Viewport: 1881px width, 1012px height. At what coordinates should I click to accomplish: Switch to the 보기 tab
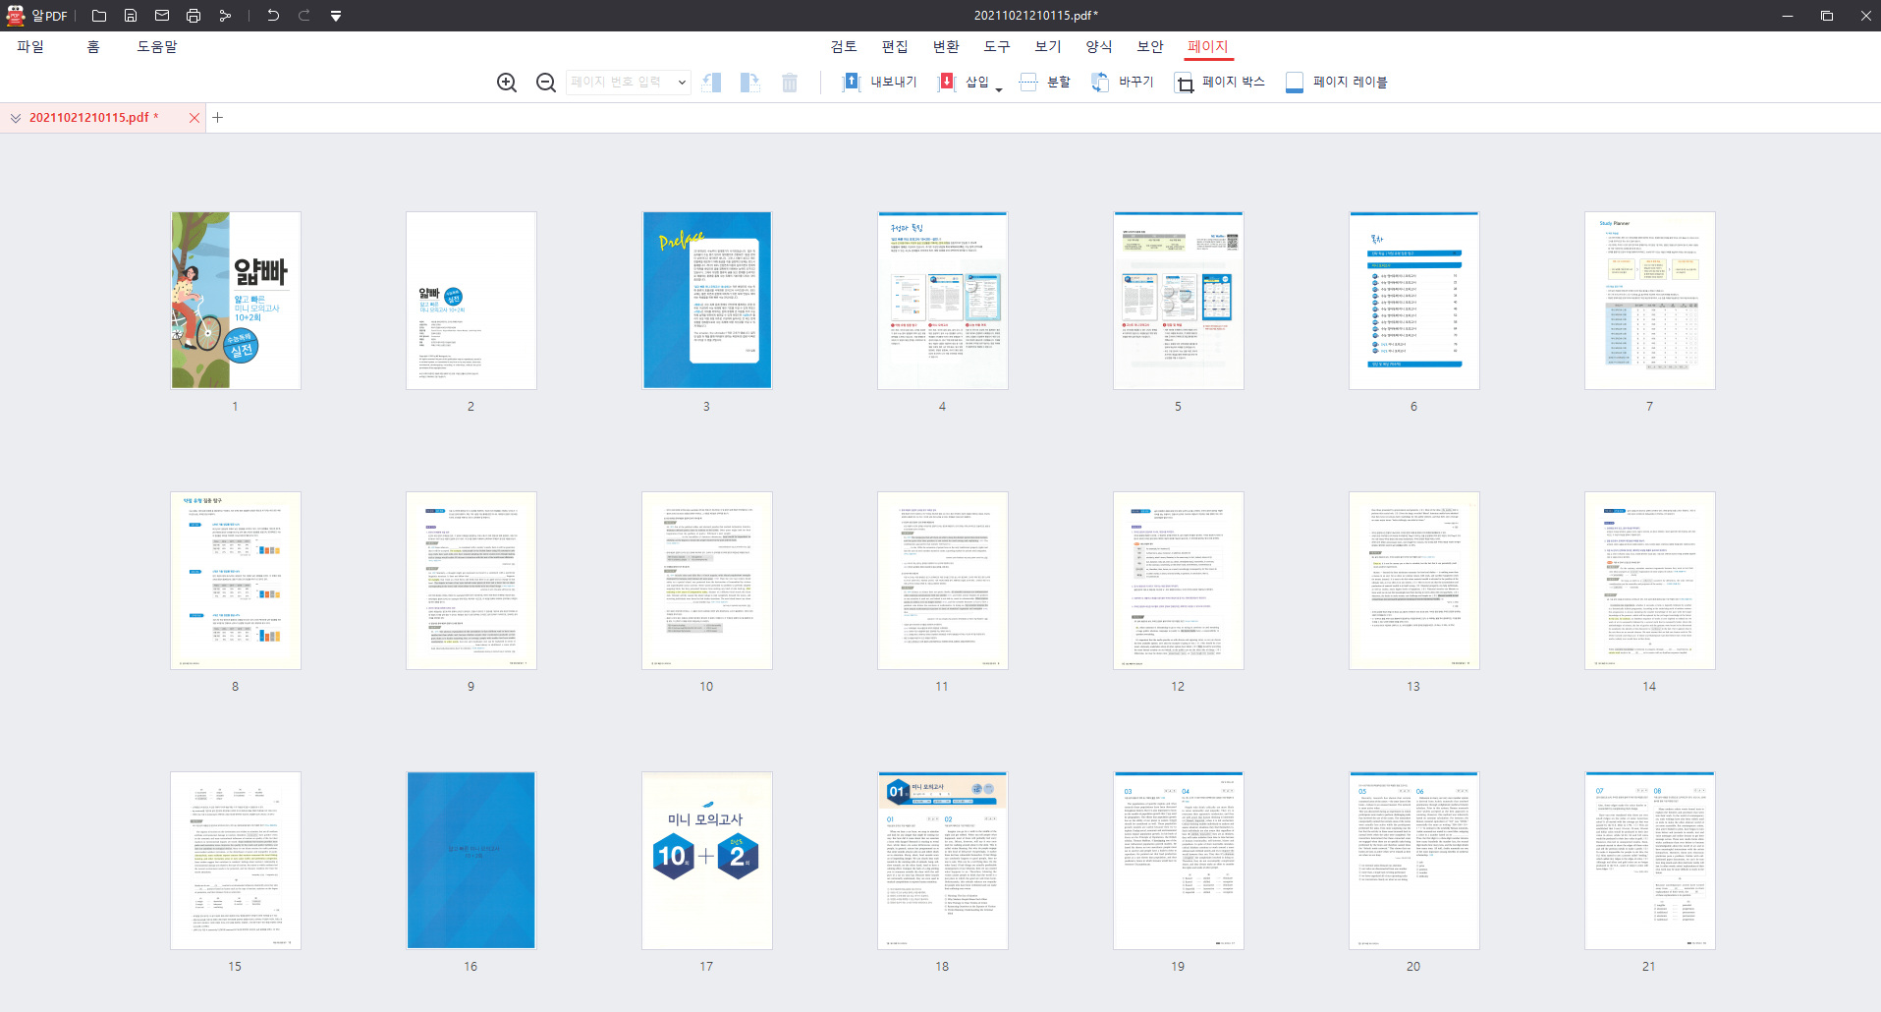coord(1048,46)
